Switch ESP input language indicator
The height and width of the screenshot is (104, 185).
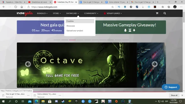click(166, 101)
